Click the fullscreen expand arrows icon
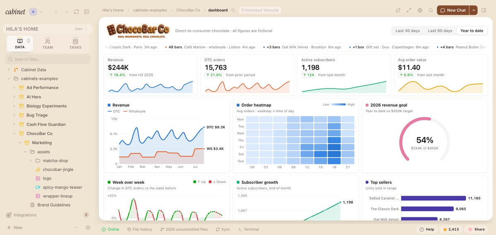The width and height of the screenshot is (496, 235). [409, 10]
